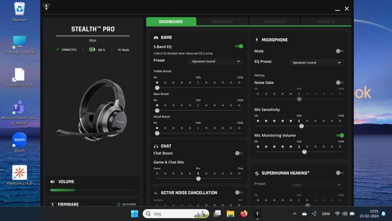Open the system volume tray icon
The image size is (392, 221).
pyautogui.click(x=345, y=214)
